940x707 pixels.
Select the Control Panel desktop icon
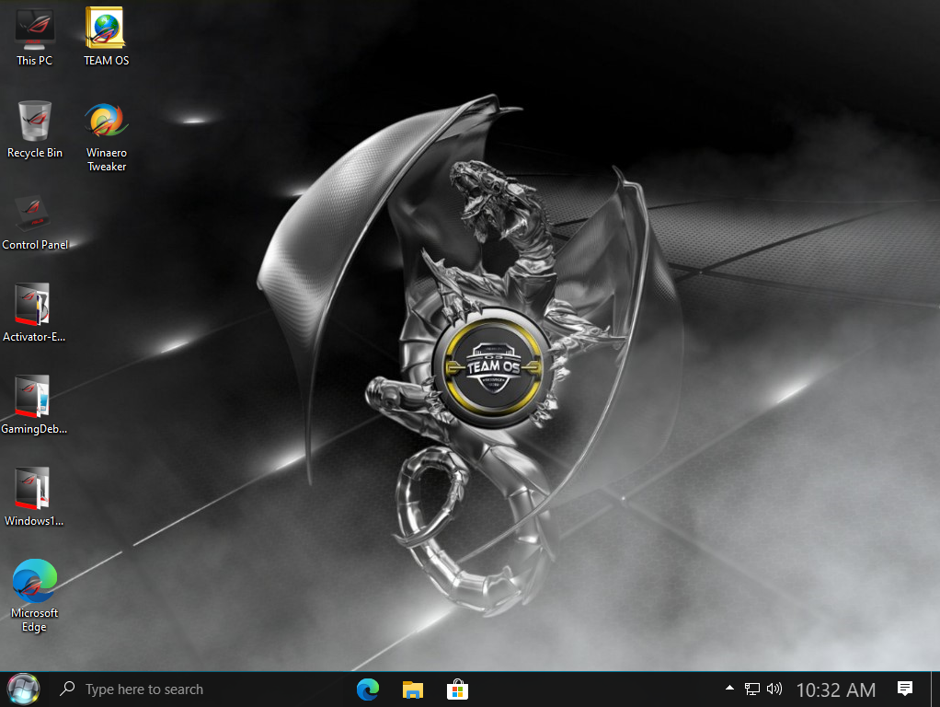pyautogui.click(x=34, y=222)
